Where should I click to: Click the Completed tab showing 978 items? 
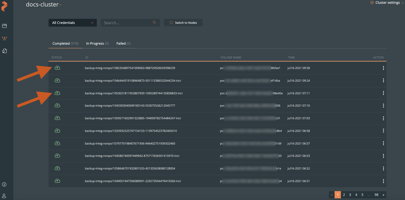65,43
